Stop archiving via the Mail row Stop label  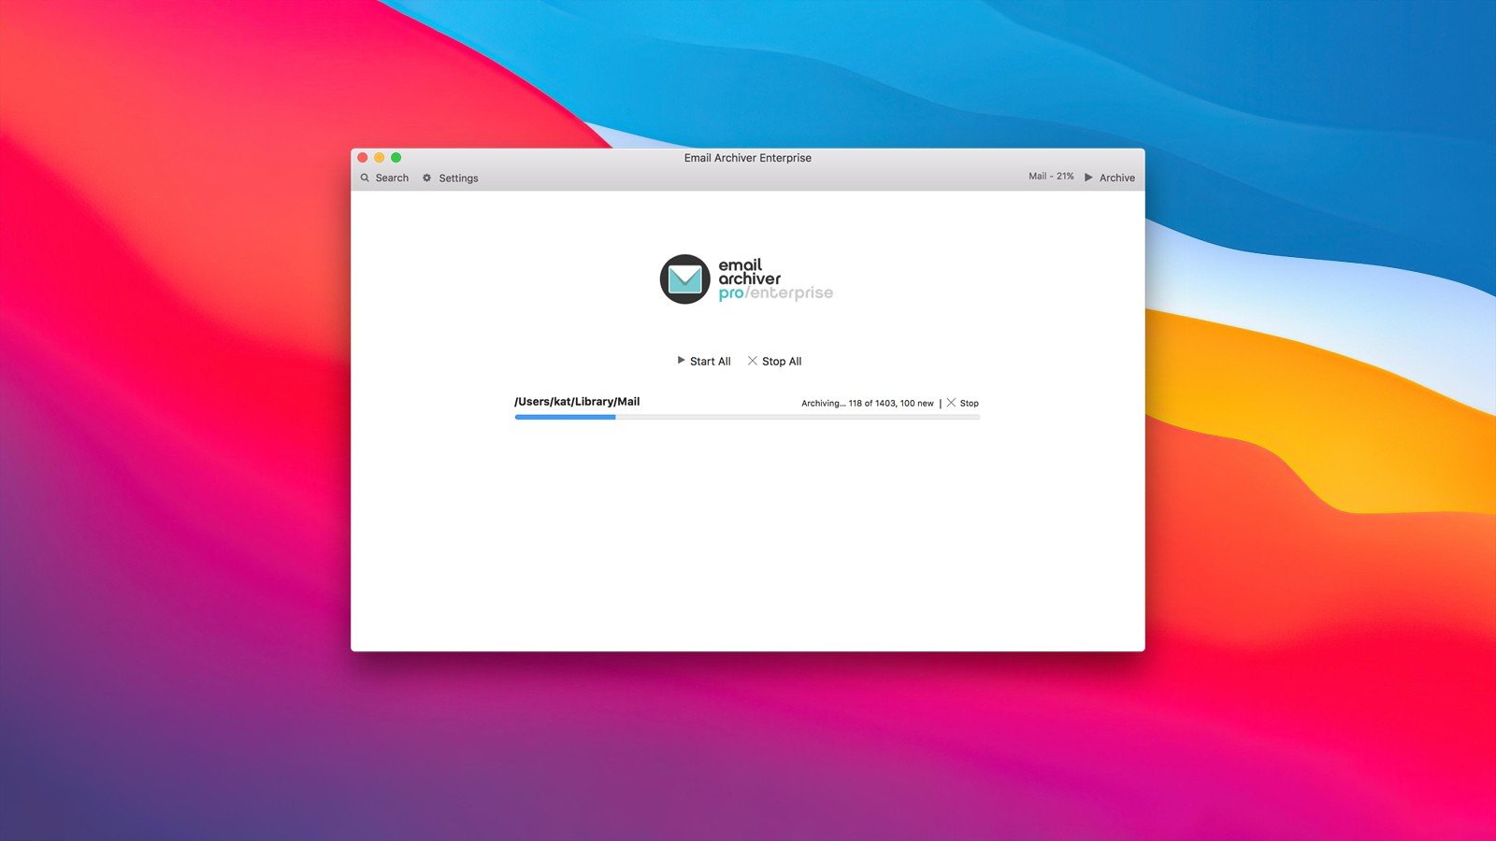click(970, 404)
